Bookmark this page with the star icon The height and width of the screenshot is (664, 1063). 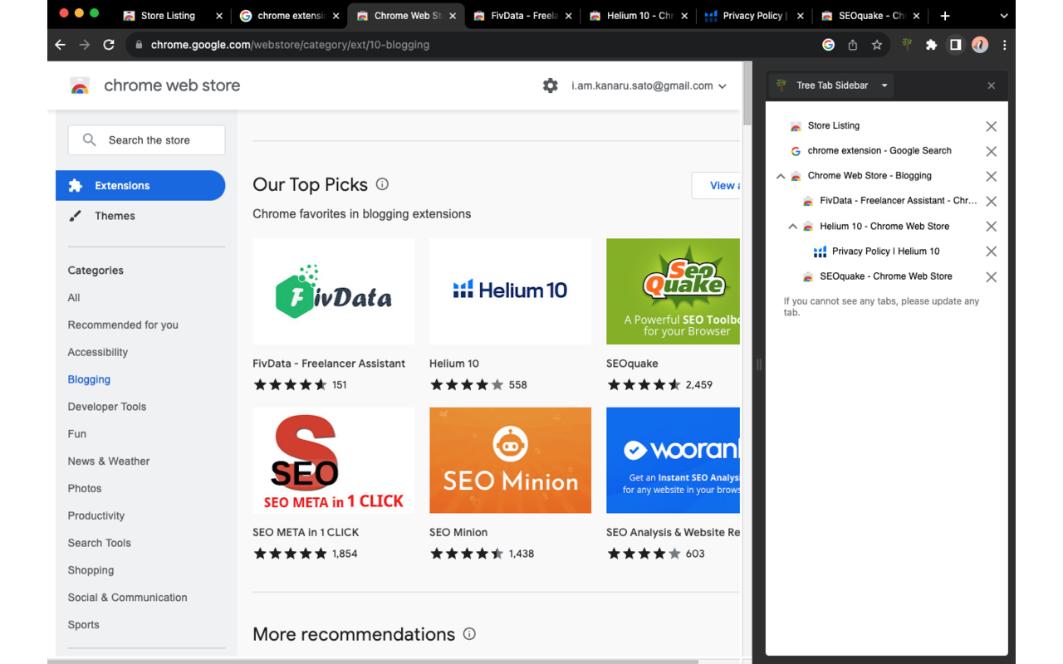pos(876,45)
